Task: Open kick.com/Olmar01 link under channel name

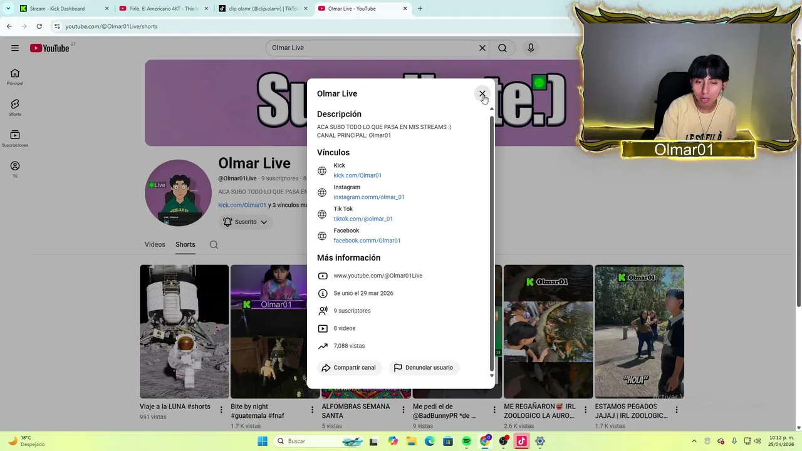Action: pos(242,205)
